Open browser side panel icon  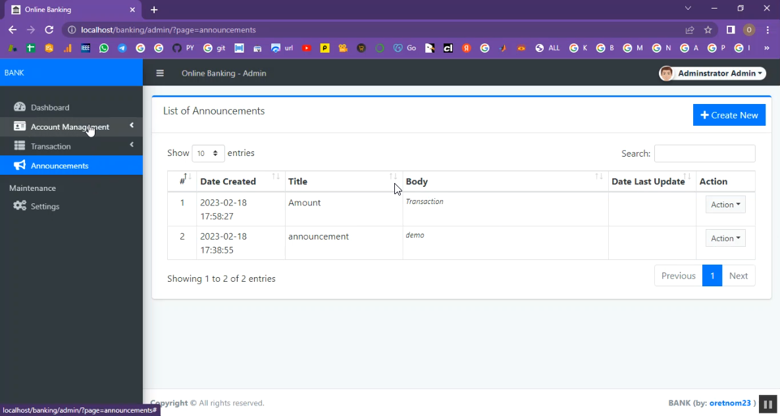(x=730, y=30)
